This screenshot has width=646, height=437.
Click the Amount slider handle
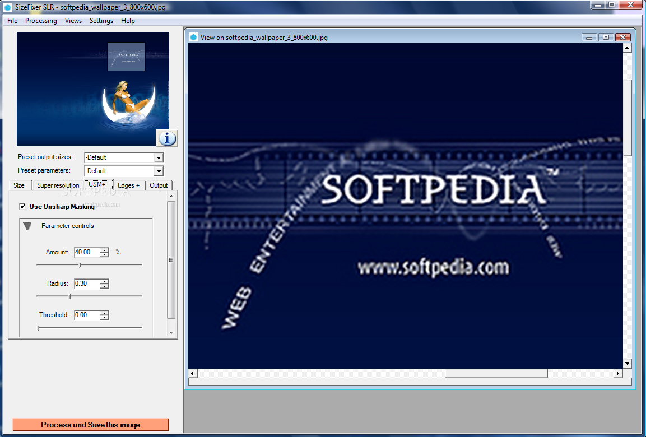pyautogui.click(x=80, y=265)
